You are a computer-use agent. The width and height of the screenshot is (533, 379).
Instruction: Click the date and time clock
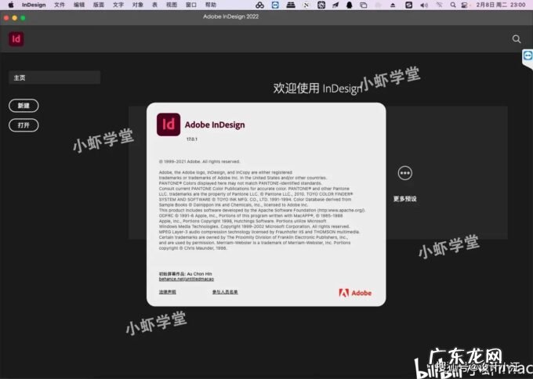[x=501, y=5]
